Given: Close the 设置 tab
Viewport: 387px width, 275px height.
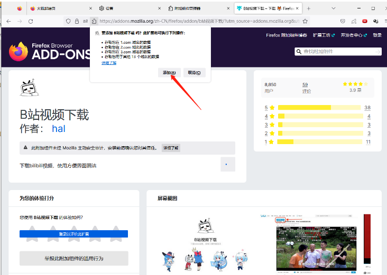Looking at the screenshot, I should click(x=160, y=8).
